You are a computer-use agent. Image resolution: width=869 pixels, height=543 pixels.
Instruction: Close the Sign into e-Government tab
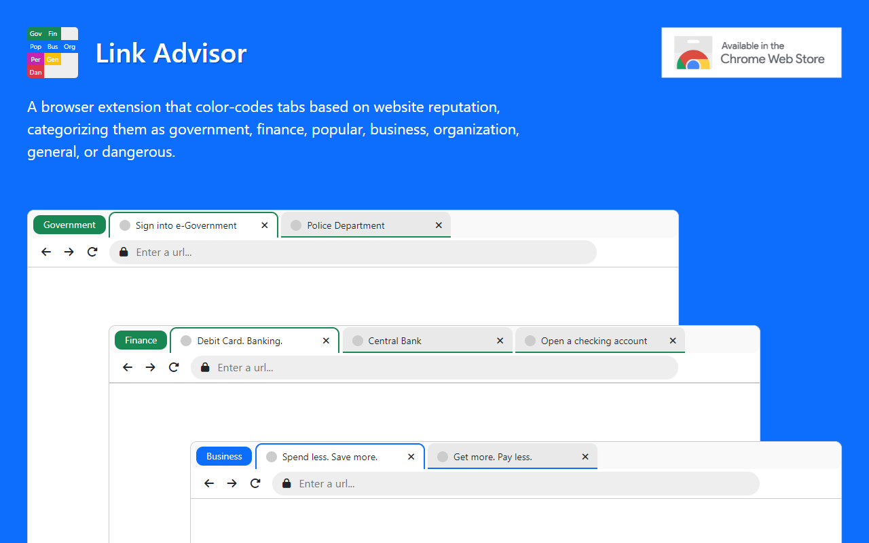click(x=265, y=225)
